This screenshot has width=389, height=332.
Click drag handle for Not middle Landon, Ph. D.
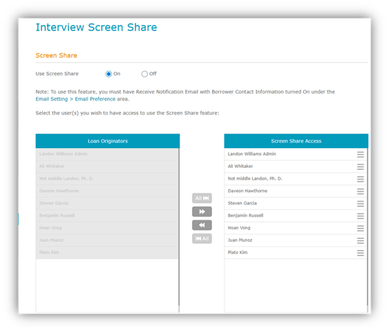360,179
